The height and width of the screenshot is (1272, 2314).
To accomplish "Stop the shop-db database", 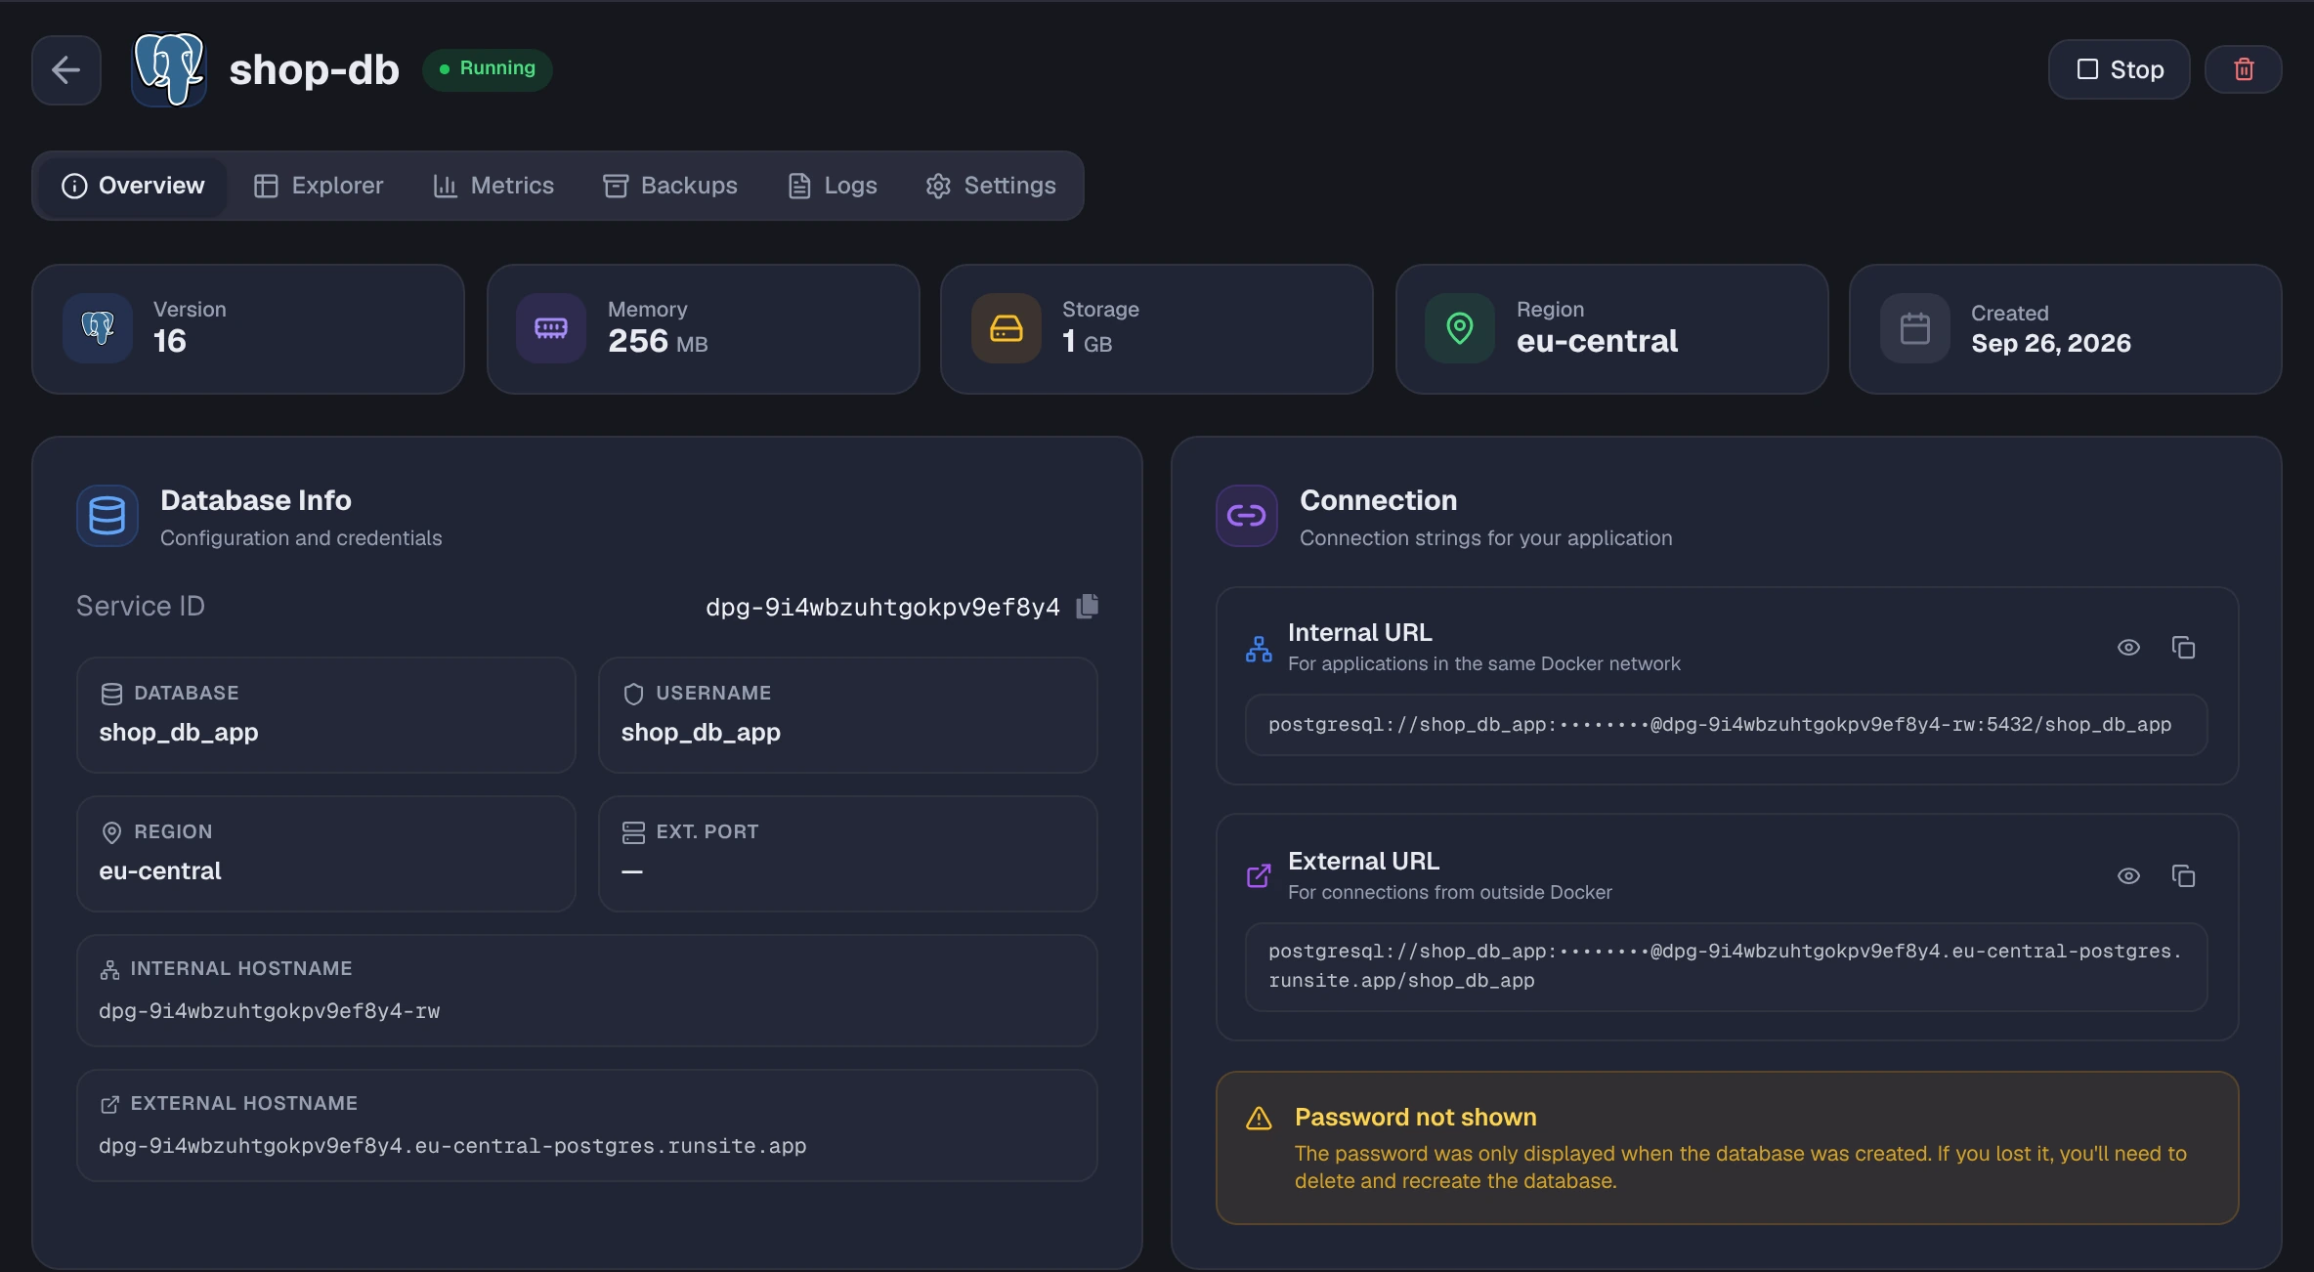I will (x=2119, y=69).
